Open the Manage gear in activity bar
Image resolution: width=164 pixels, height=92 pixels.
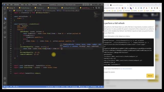(x=5, y=83)
